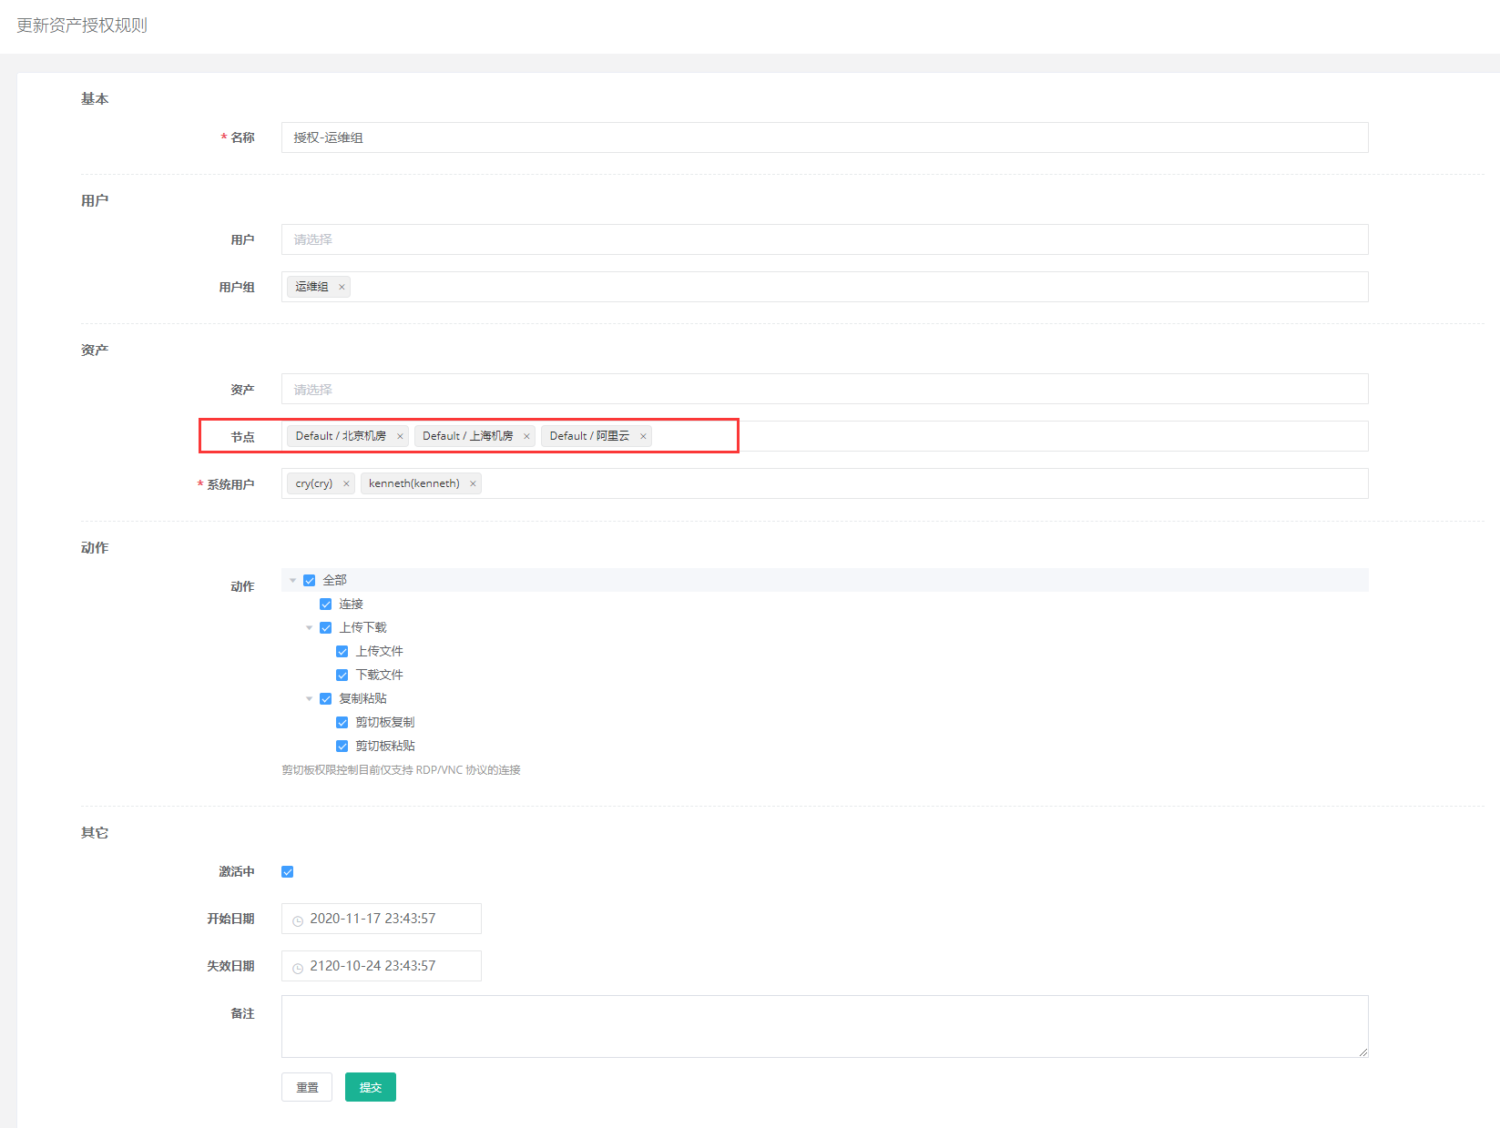Open the 失效日期 date picker
Viewport: 1500px width, 1128px height.
382,966
